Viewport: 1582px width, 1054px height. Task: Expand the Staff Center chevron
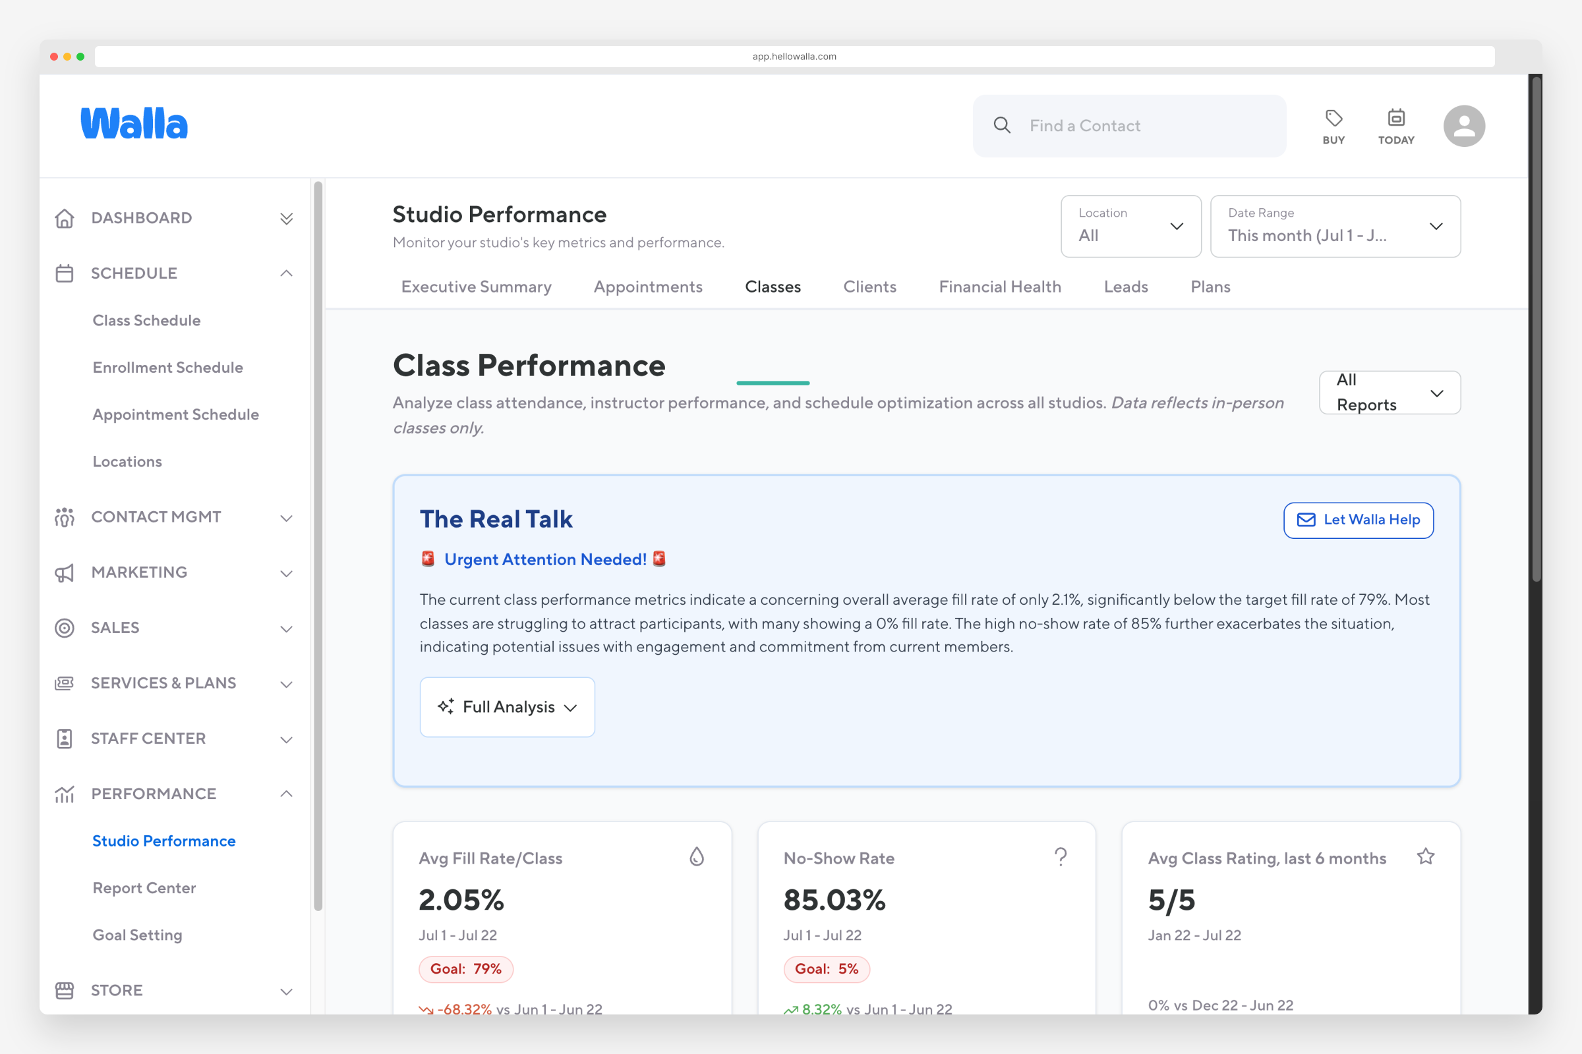287,740
